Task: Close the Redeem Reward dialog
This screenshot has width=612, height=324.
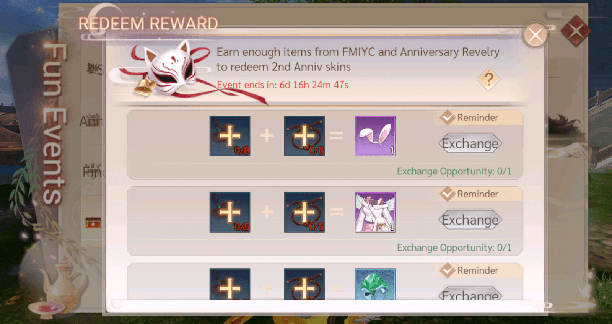Action: click(x=535, y=35)
